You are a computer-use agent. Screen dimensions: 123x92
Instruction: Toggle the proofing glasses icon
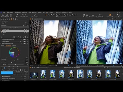click(x=100, y=15)
